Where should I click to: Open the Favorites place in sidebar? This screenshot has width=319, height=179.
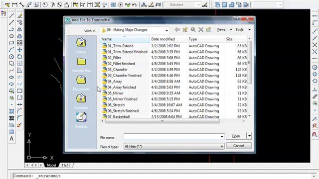81,101
